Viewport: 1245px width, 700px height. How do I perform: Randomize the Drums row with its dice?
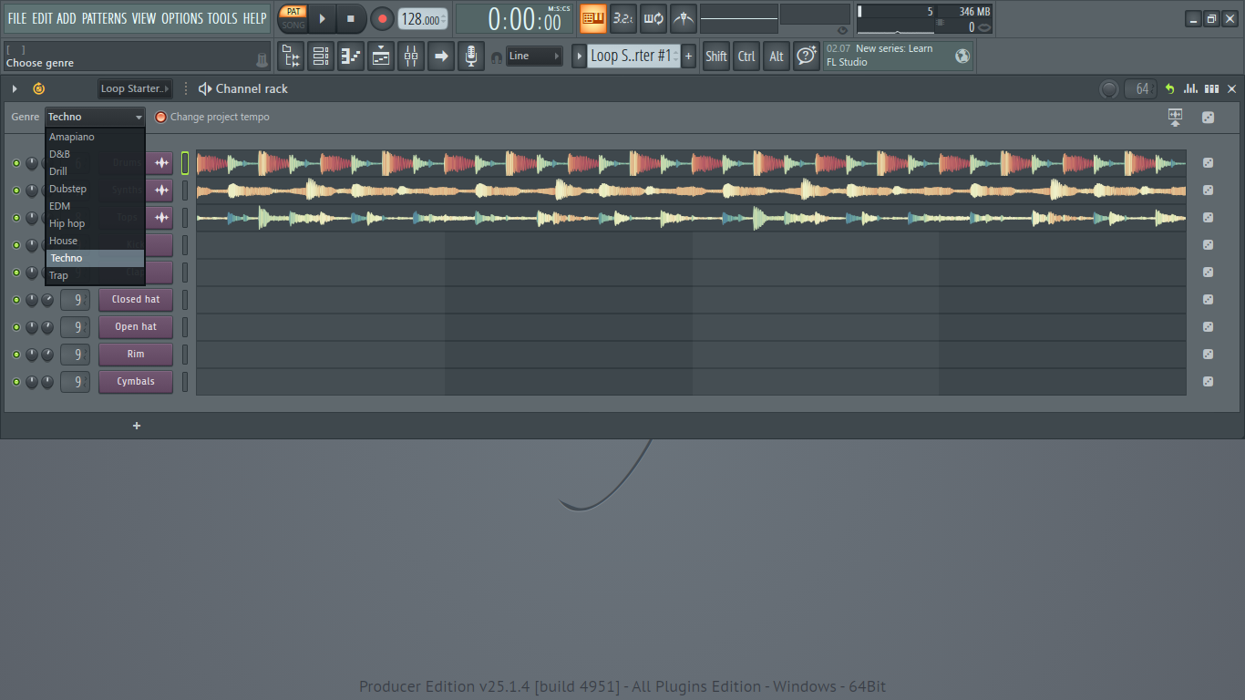1208,163
